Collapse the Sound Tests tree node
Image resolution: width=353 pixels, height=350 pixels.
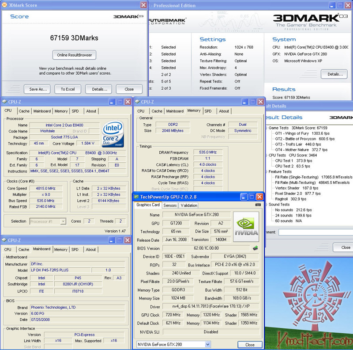[266, 204]
